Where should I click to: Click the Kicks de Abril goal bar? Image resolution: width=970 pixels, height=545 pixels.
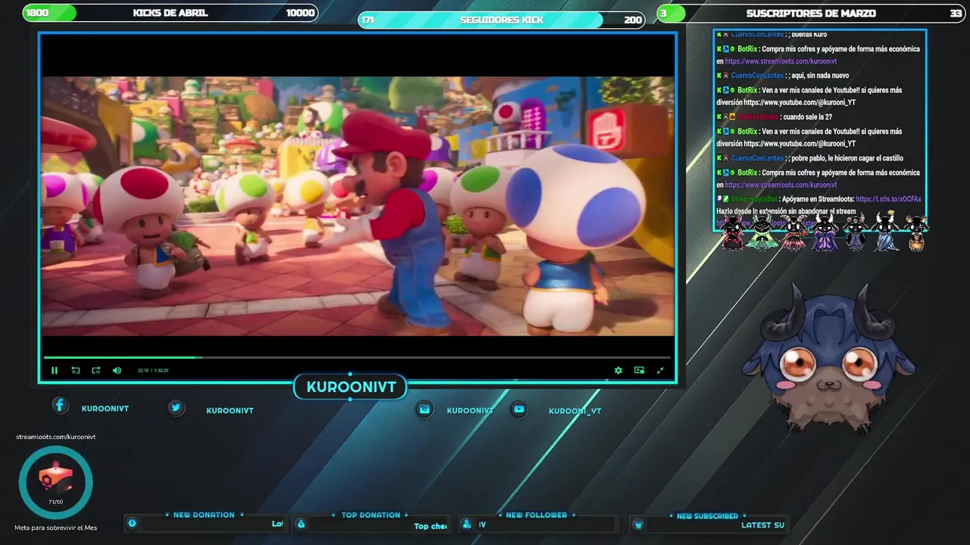point(171,13)
